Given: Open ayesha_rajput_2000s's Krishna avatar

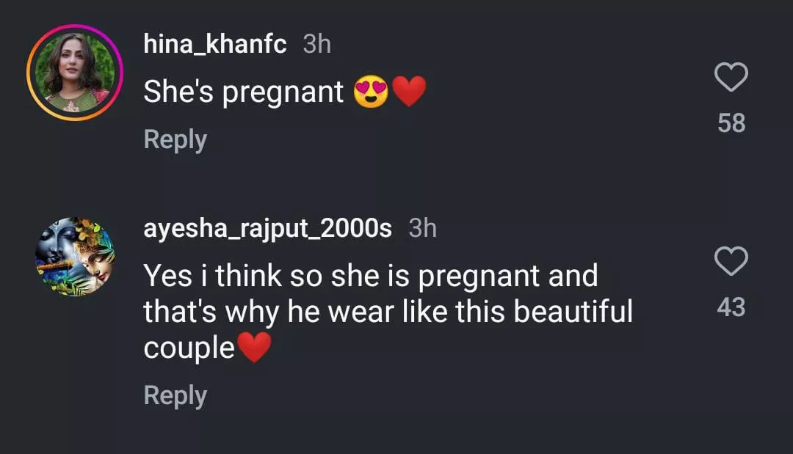Looking at the screenshot, I should [x=74, y=256].
